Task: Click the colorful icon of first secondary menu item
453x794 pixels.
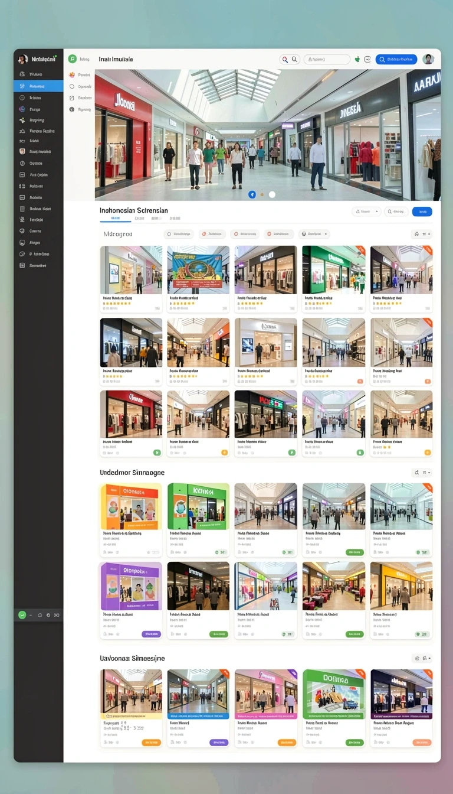Action: 72,75
